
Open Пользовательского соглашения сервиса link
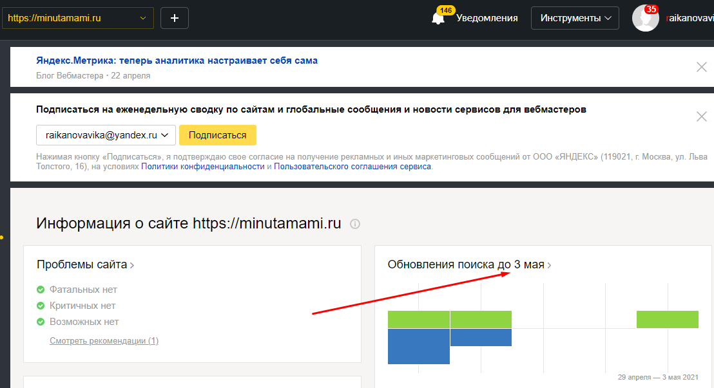click(352, 166)
